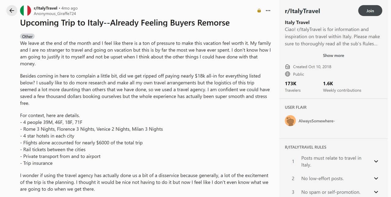Click the AlwaysSomewhere- user flair avatar
This screenshot has width=391, height=197.
coord(290,121)
